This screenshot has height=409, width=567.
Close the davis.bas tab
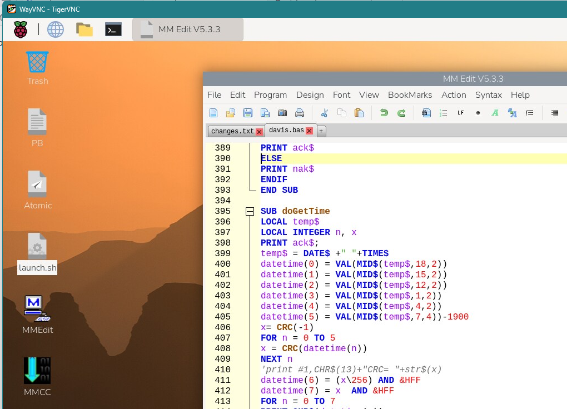coord(310,131)
